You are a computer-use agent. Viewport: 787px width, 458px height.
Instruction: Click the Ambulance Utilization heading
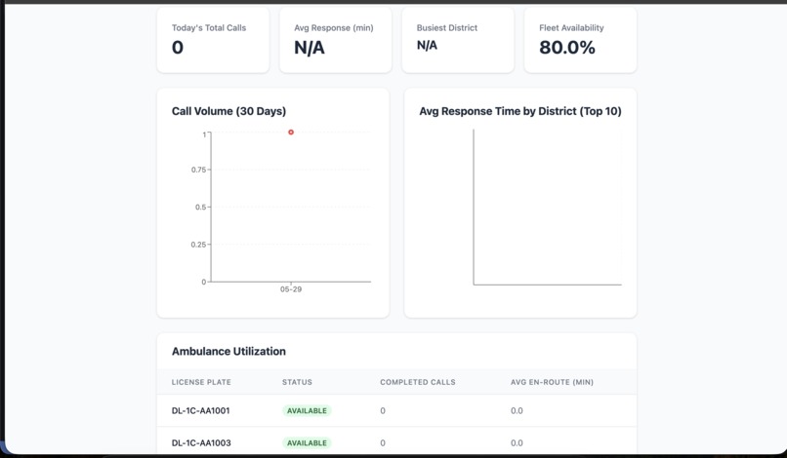228,351
